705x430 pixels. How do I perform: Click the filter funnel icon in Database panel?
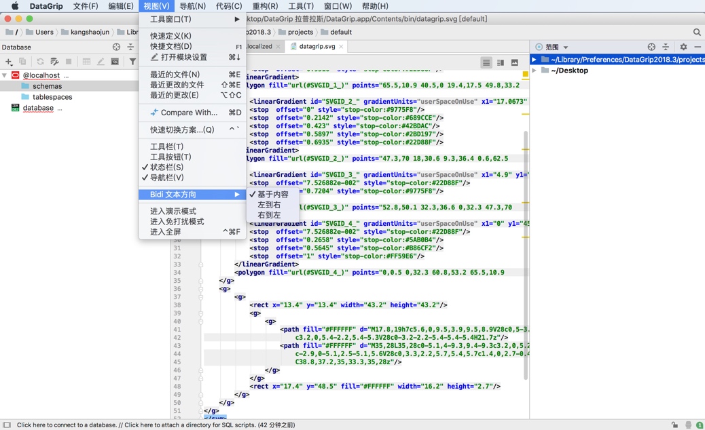pyautogui.click(x=132, y=62)
